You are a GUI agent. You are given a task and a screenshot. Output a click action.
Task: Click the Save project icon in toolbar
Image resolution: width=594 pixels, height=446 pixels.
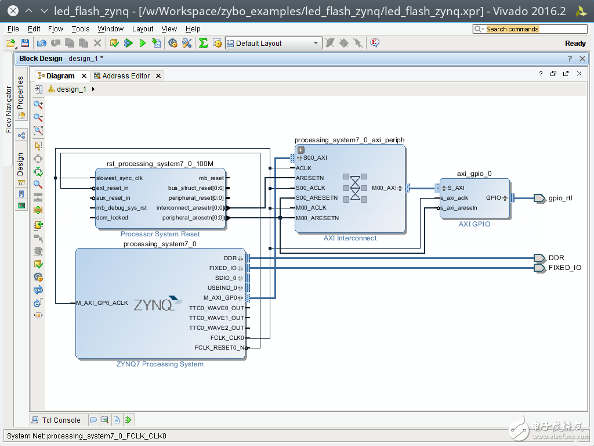point(24,43)
